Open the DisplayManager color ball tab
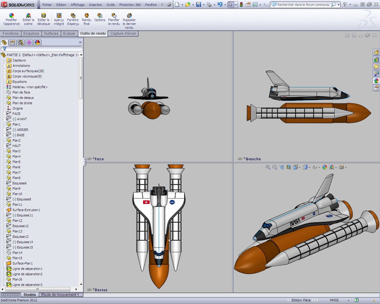380x304 pixels. pyautogui.click(x=37, y=42)
